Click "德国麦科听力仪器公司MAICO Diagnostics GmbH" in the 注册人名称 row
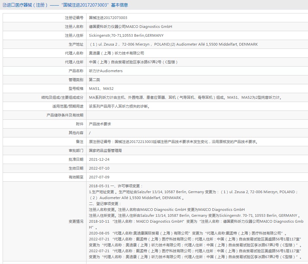The width and height of the screenshot is (308, 264). pyautogui.click(x=130, y=27)
